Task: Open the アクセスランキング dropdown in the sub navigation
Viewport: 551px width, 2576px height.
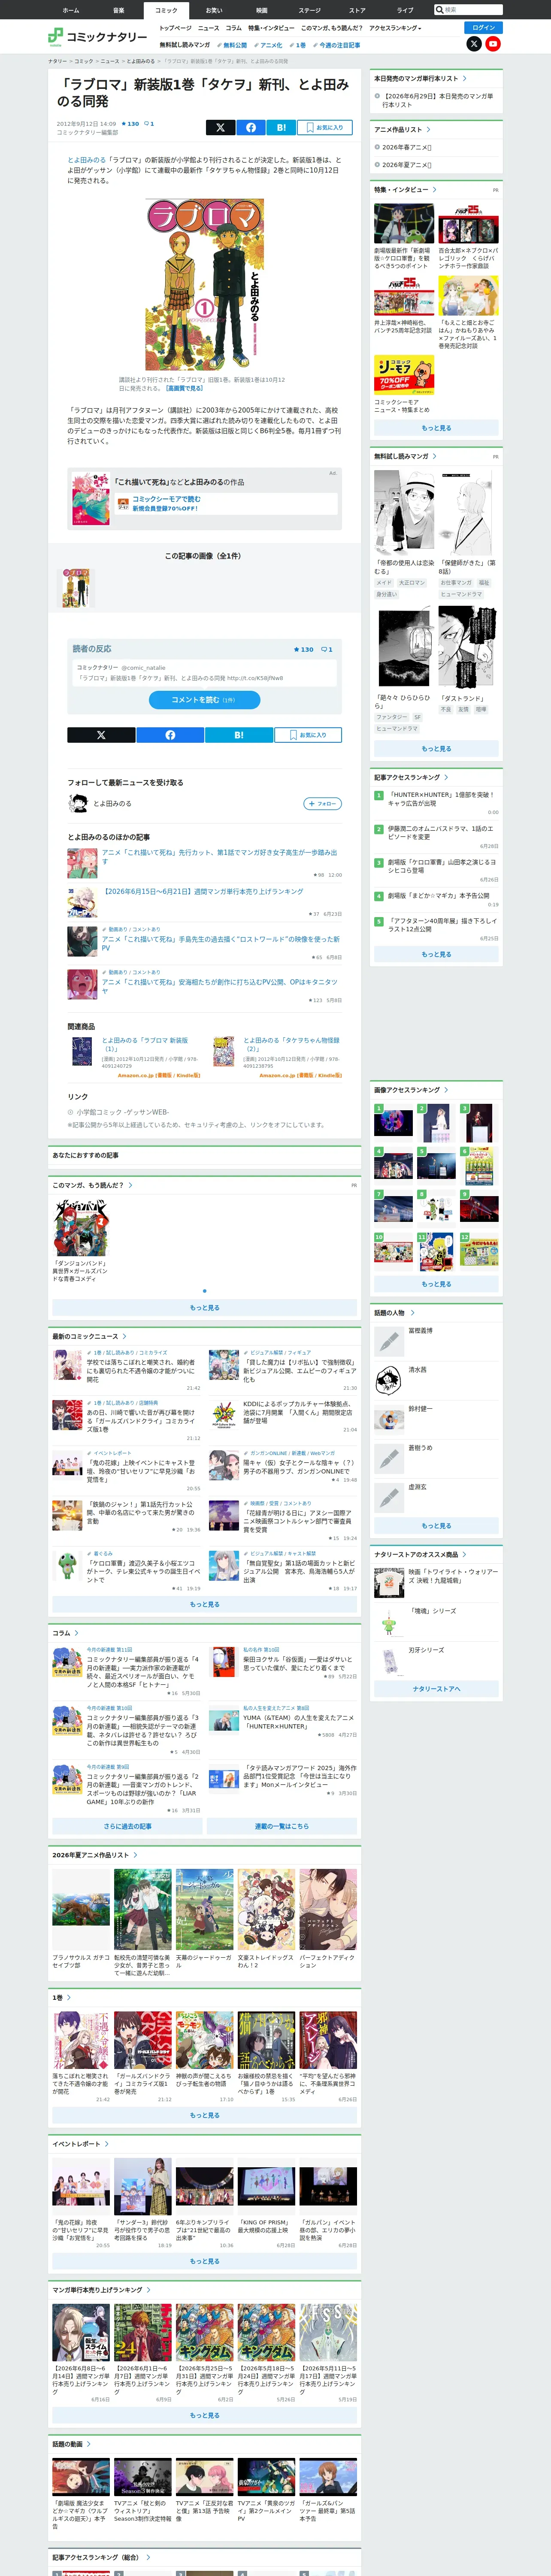Action: [395, 28]
